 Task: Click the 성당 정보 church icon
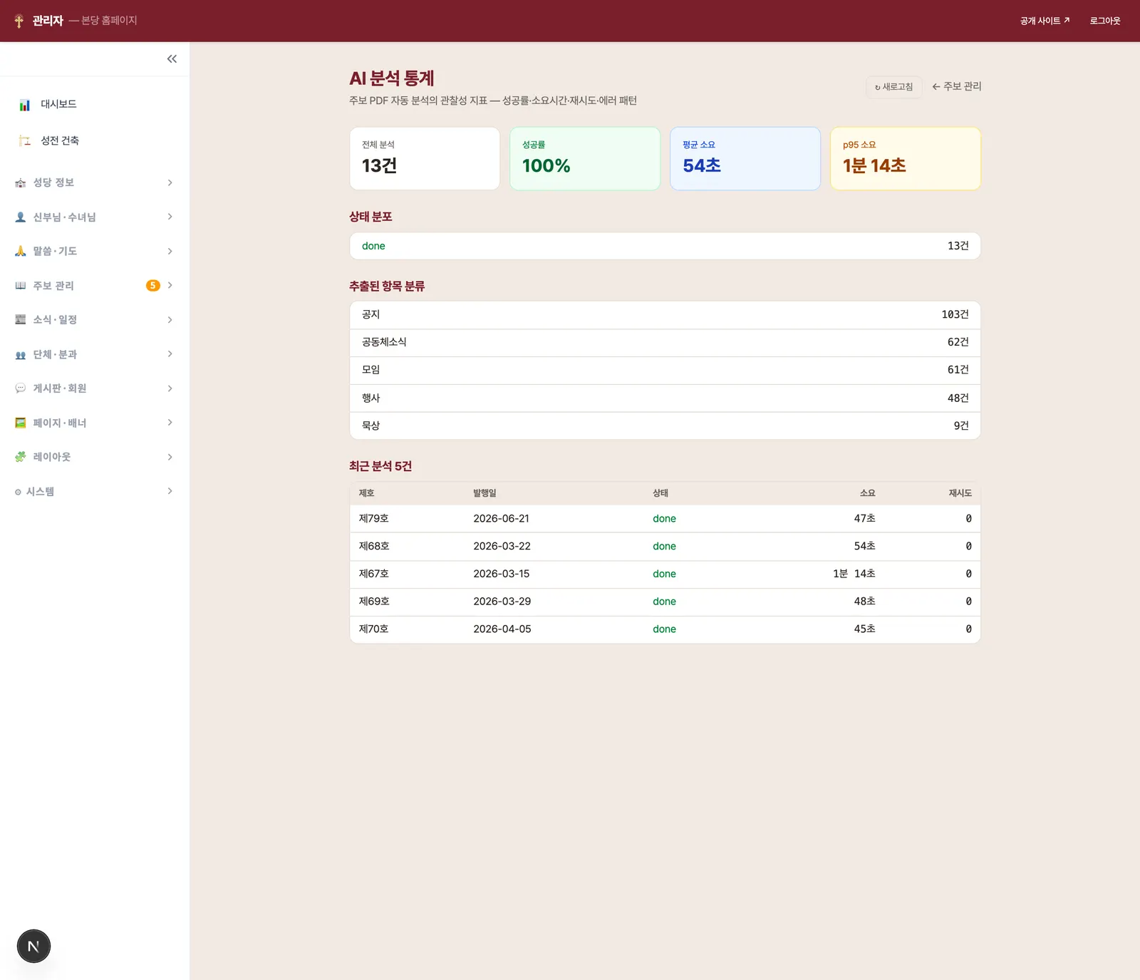pos(21,183)
